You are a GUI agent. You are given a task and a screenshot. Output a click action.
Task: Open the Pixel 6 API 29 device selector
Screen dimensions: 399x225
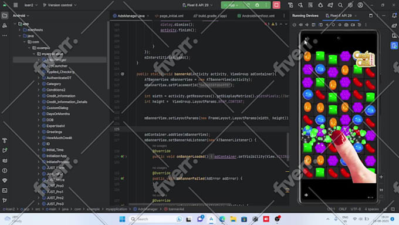click(198, 5)
